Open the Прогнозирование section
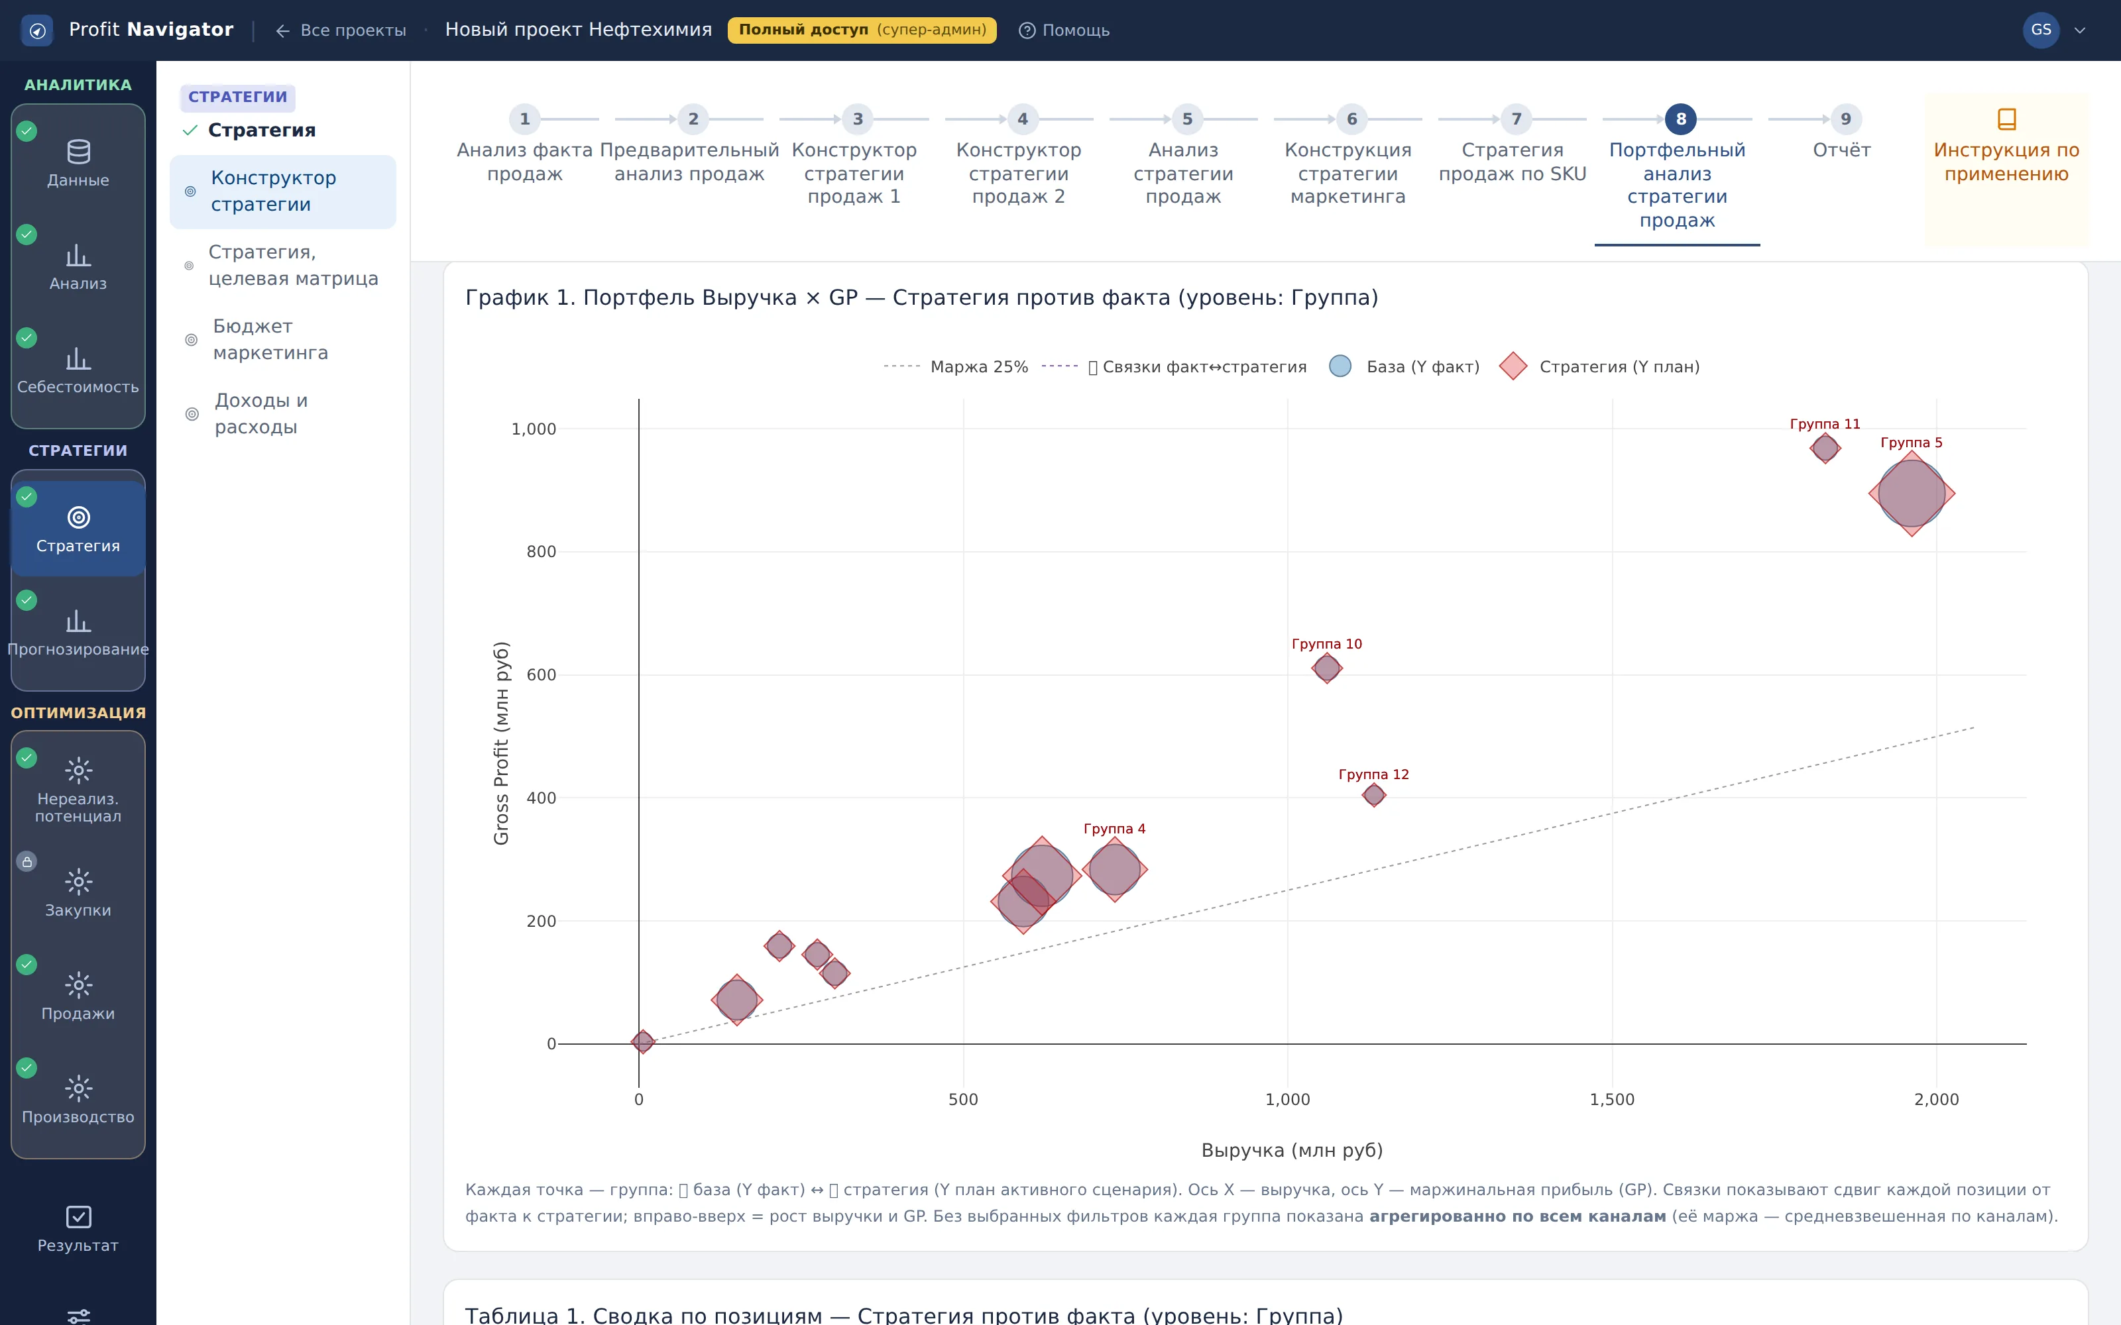This screenshot has height=1325, width=2121. [78, 633]
